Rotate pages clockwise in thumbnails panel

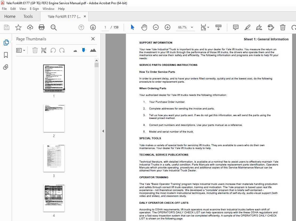pos(62,50)
